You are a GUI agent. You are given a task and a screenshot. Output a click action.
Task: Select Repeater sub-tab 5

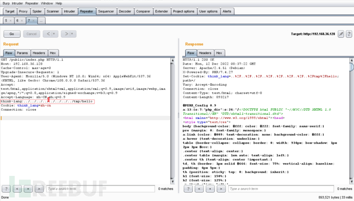click(6, 21)
